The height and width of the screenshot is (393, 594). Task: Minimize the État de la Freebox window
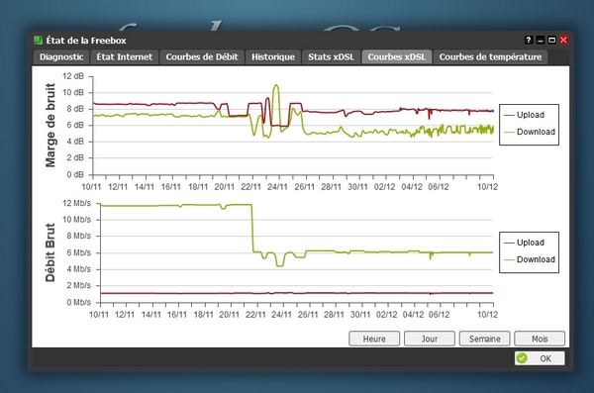tap(541, 41)
